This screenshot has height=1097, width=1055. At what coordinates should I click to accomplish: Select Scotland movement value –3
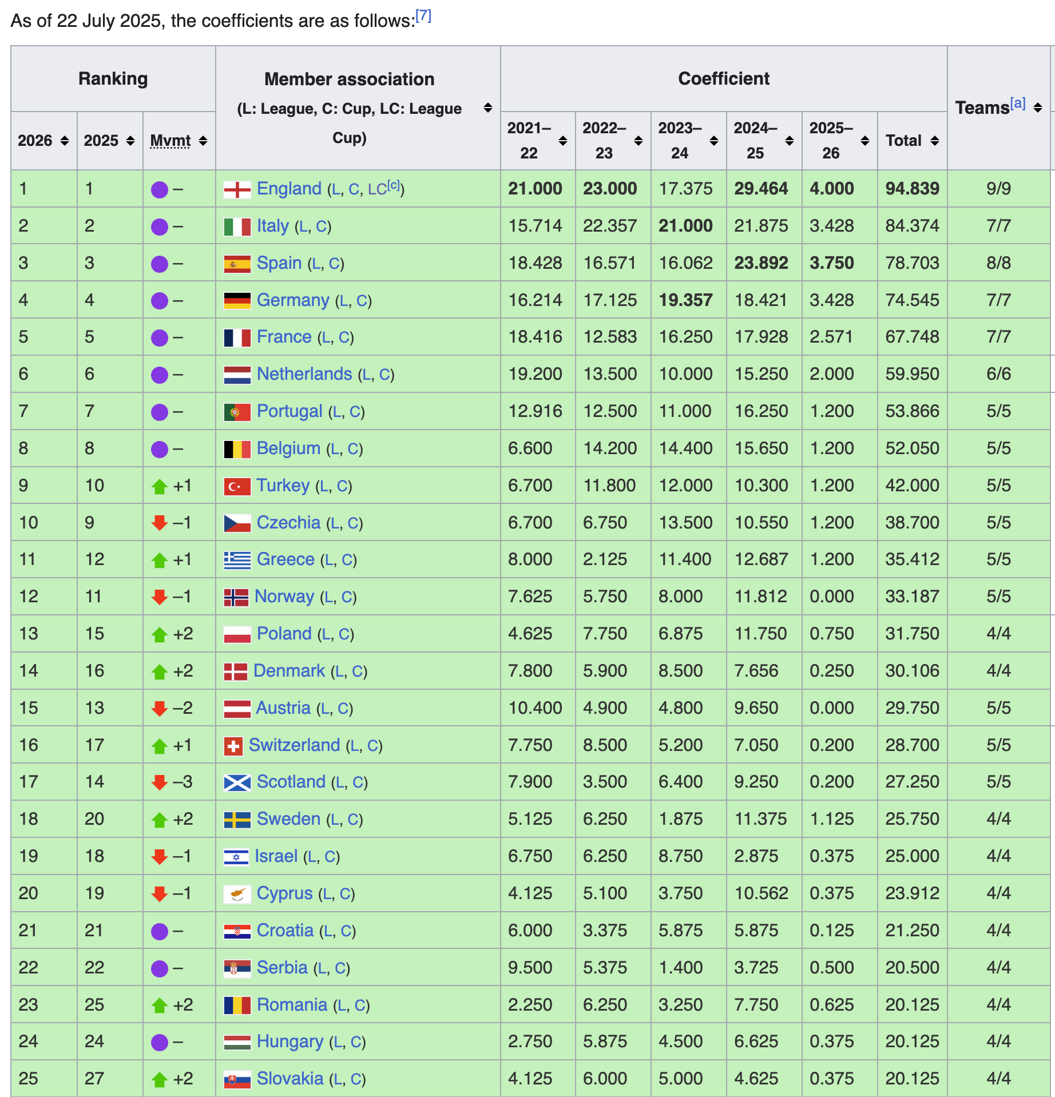pos(183,782)
